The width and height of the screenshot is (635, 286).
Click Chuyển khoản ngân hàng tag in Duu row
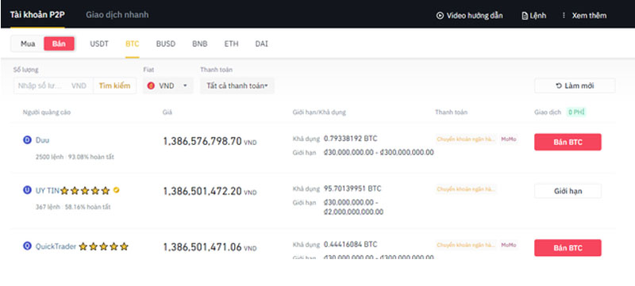point(466,139)
